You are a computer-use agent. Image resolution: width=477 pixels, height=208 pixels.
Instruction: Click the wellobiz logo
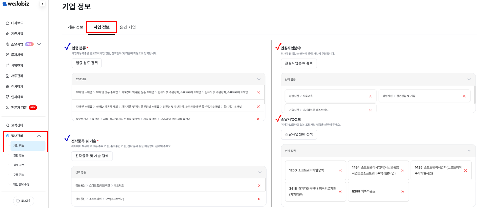coord(16,4)
